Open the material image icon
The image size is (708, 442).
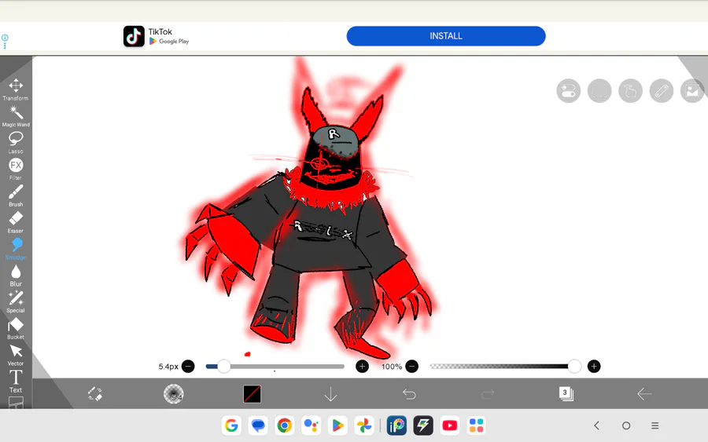click(692, 91)
